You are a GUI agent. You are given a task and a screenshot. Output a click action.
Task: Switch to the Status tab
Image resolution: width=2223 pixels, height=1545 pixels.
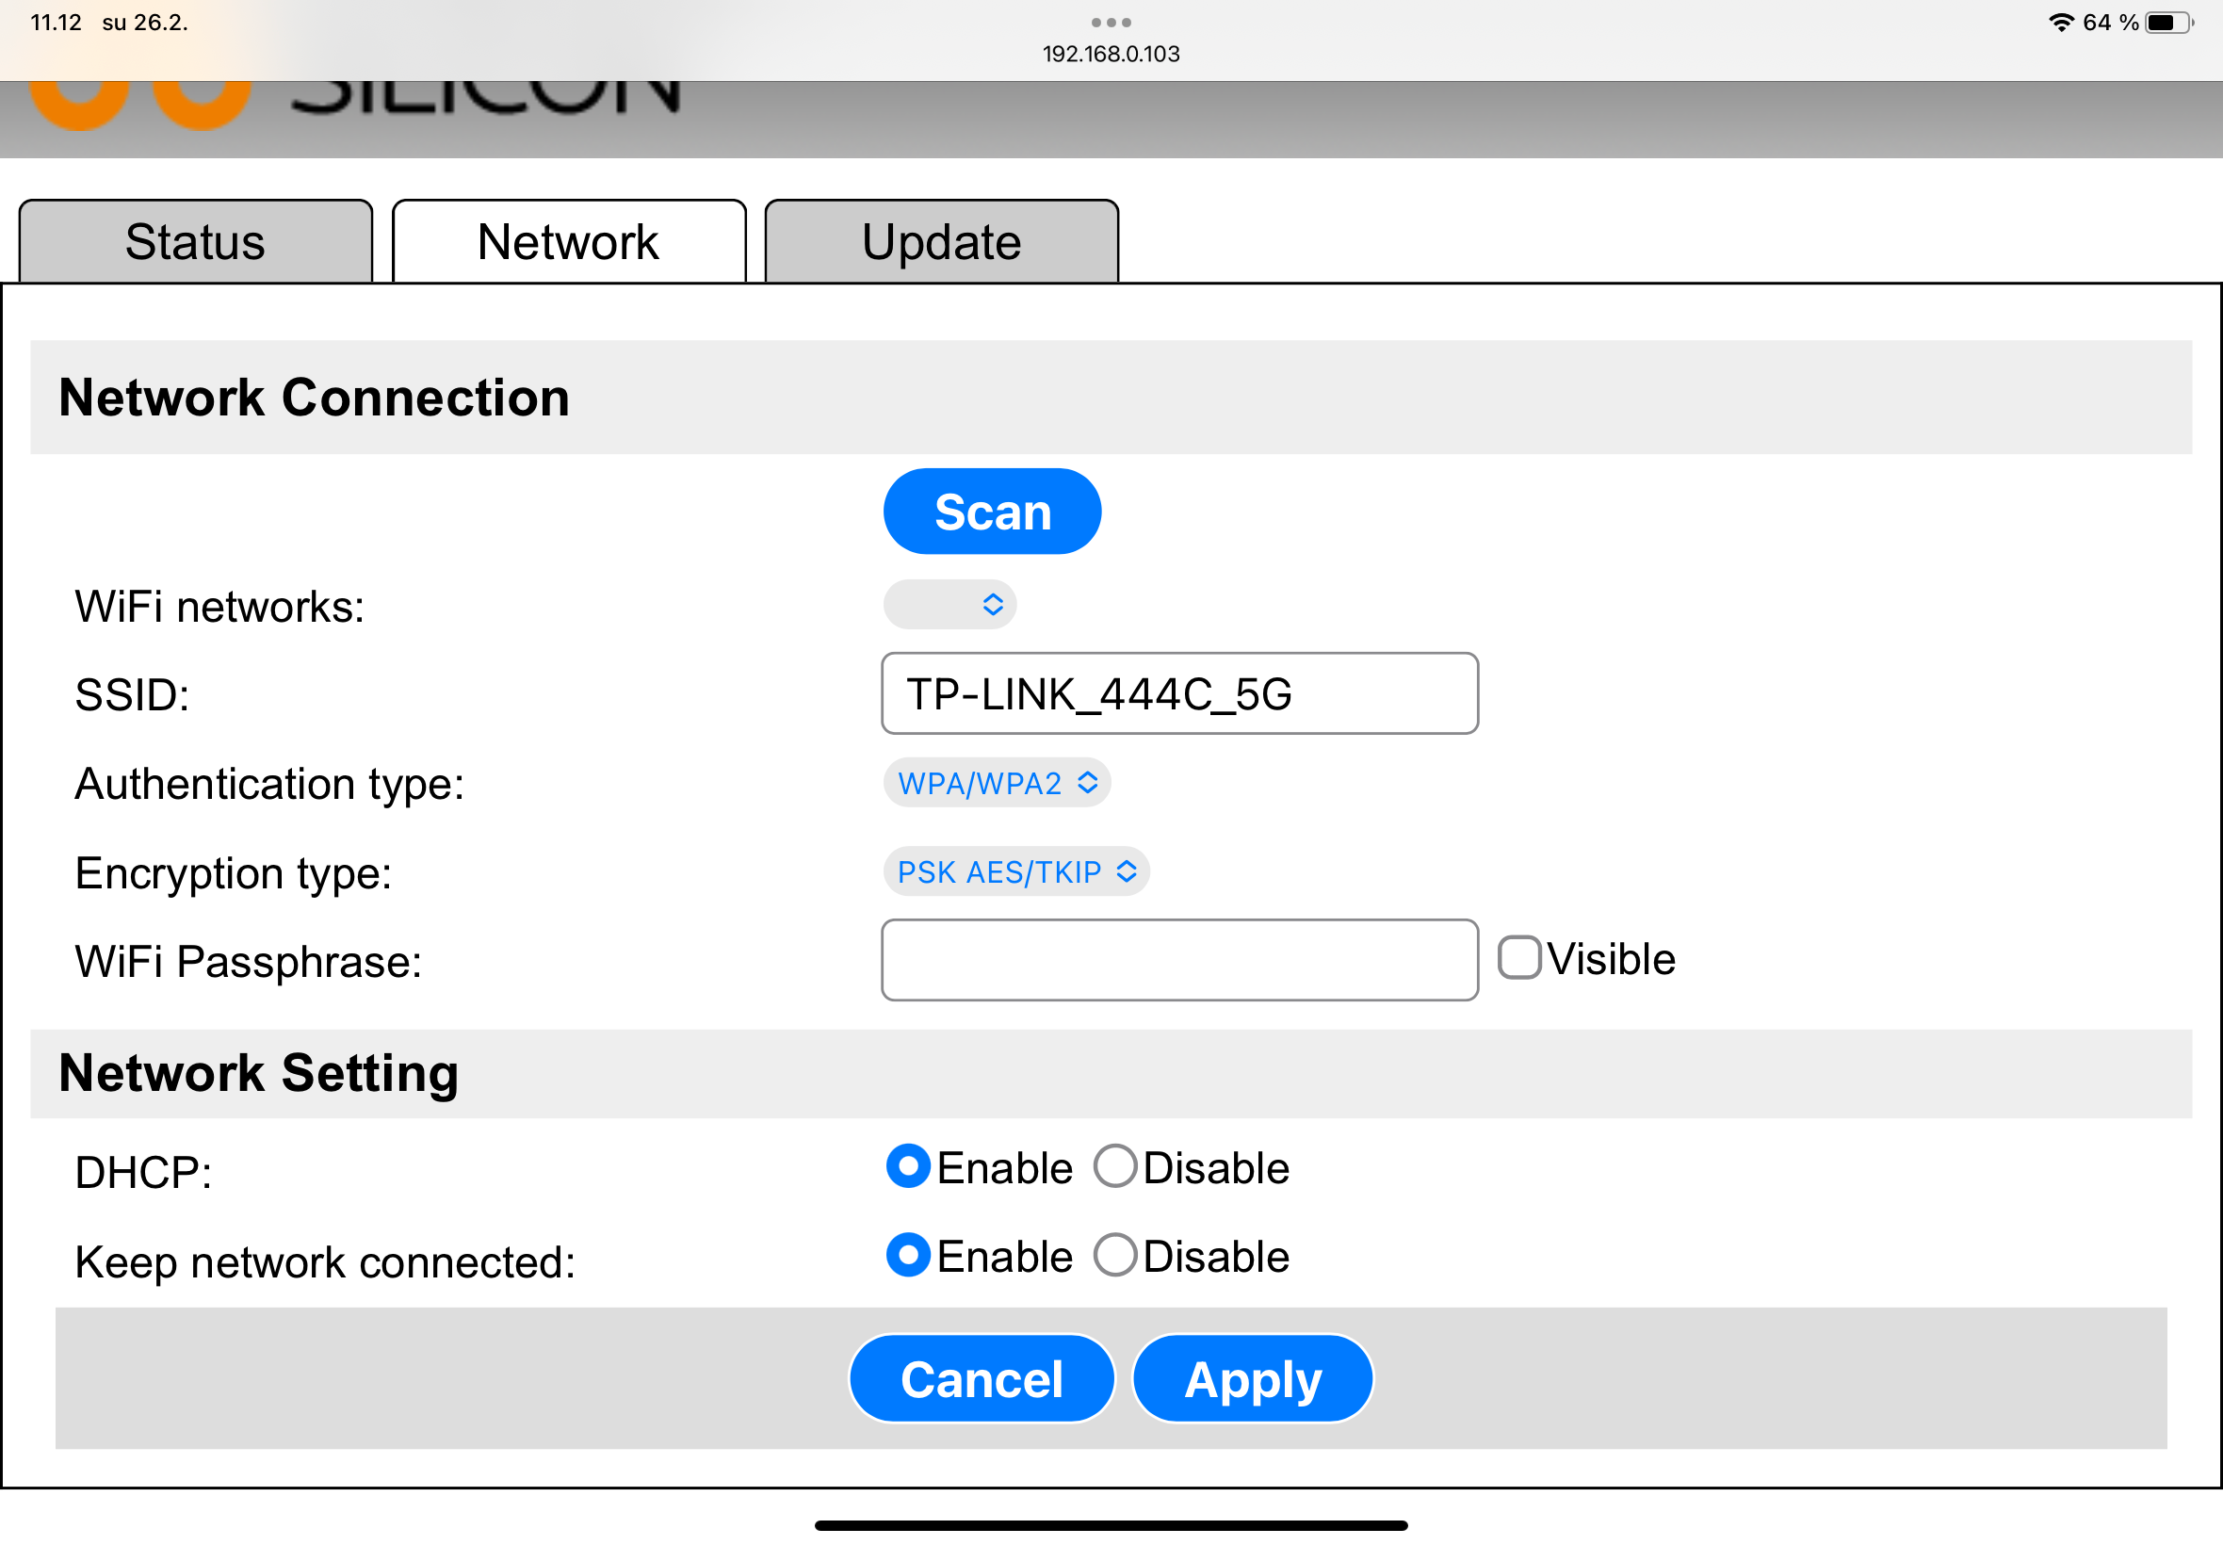click(196, 241)
